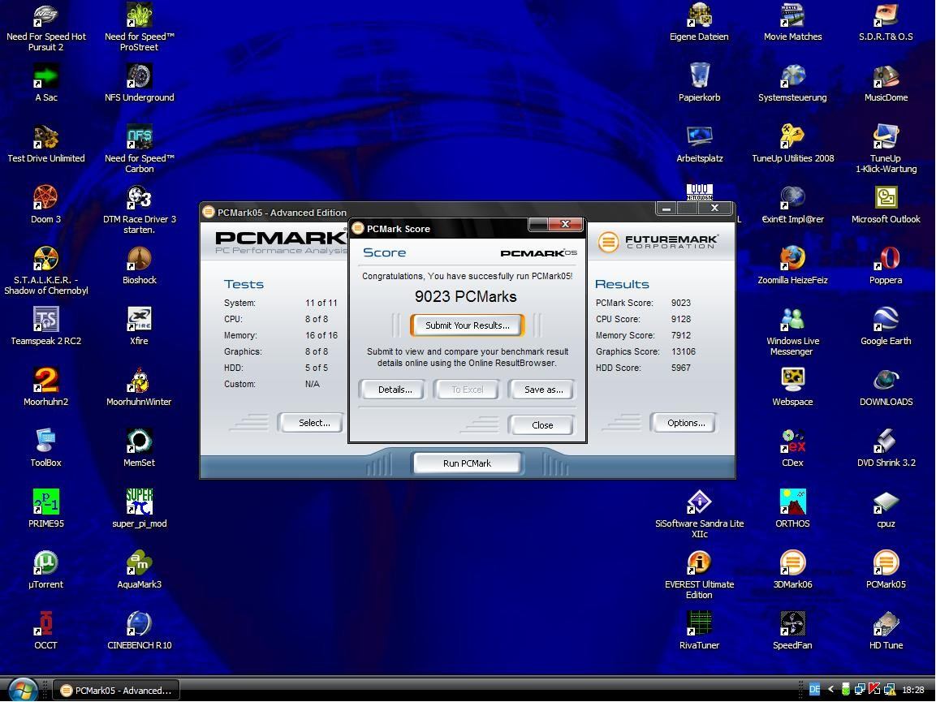
Task: Open the OCCT icon
Action: pyautogui.click(x=46, y=625)
